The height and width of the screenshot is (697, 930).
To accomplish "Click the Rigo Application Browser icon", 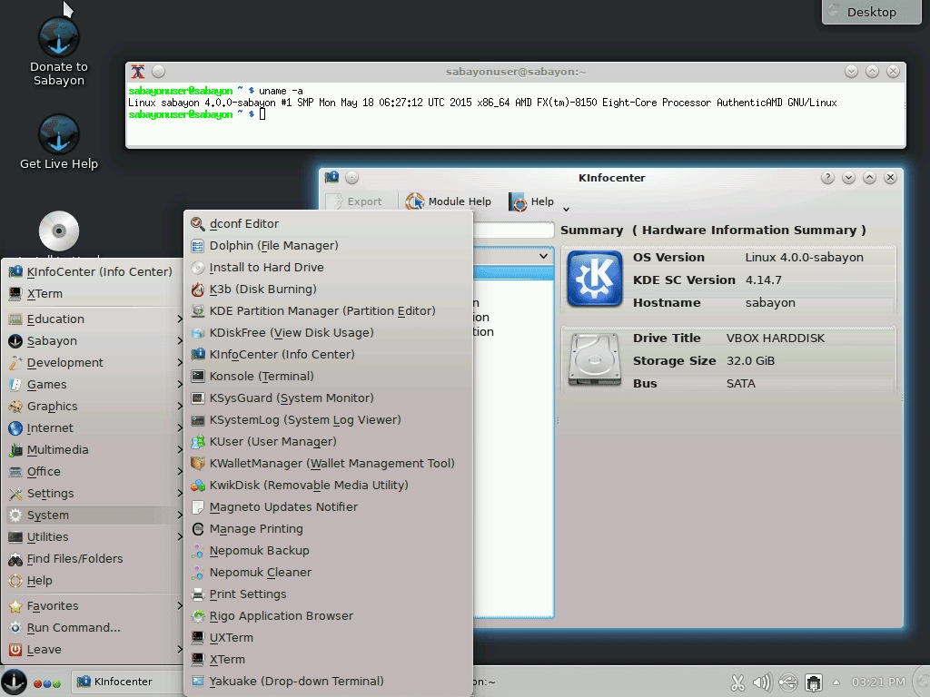I will pos(197,616).
